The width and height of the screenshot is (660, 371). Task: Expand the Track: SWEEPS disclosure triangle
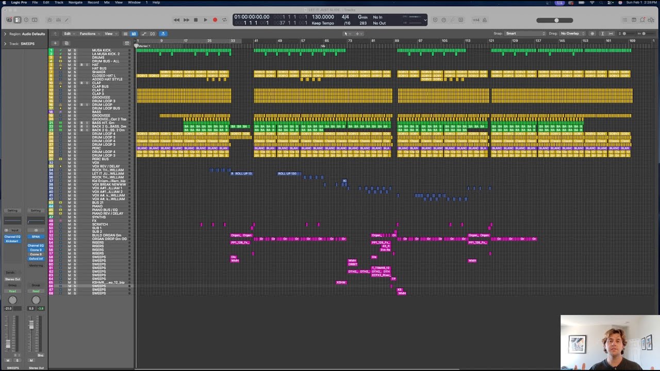tap(5, 43)
